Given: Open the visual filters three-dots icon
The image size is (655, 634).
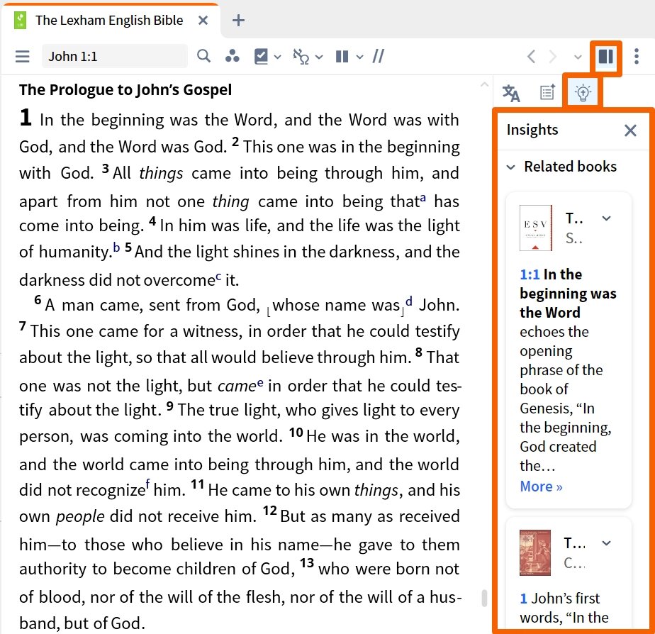Looking at the screenshot, I should 233,56.
